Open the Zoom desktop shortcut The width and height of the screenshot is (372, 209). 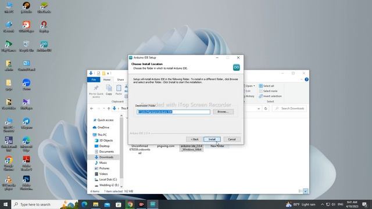pyautogui.click(x=26, y=84)
